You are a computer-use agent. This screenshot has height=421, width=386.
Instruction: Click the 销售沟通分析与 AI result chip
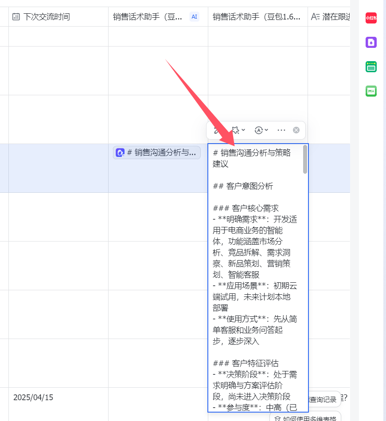pyautogui.click(x=157, y=153)
